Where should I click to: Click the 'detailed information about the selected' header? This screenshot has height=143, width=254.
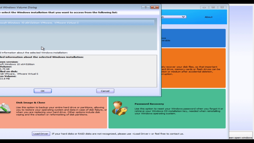[x=42, y=57]
